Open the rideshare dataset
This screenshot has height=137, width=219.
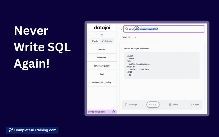pyautogui.click(x=102, y=58)
